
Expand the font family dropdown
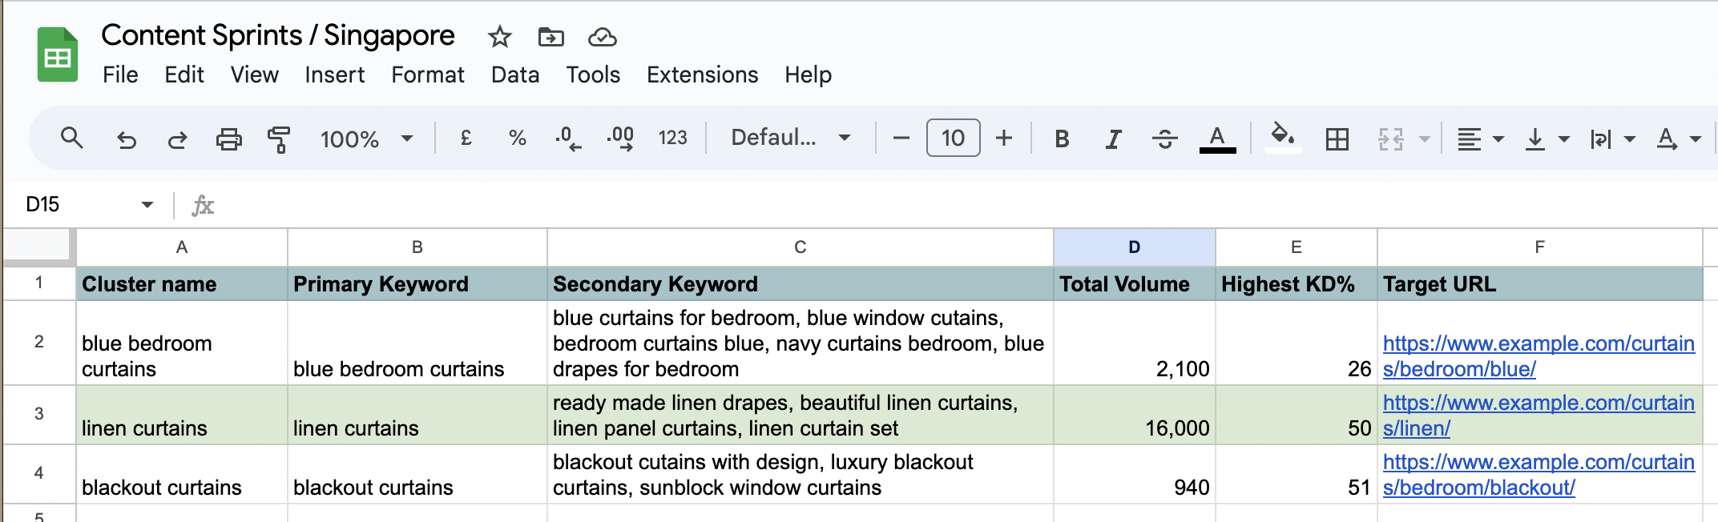(x=790, y=138)
